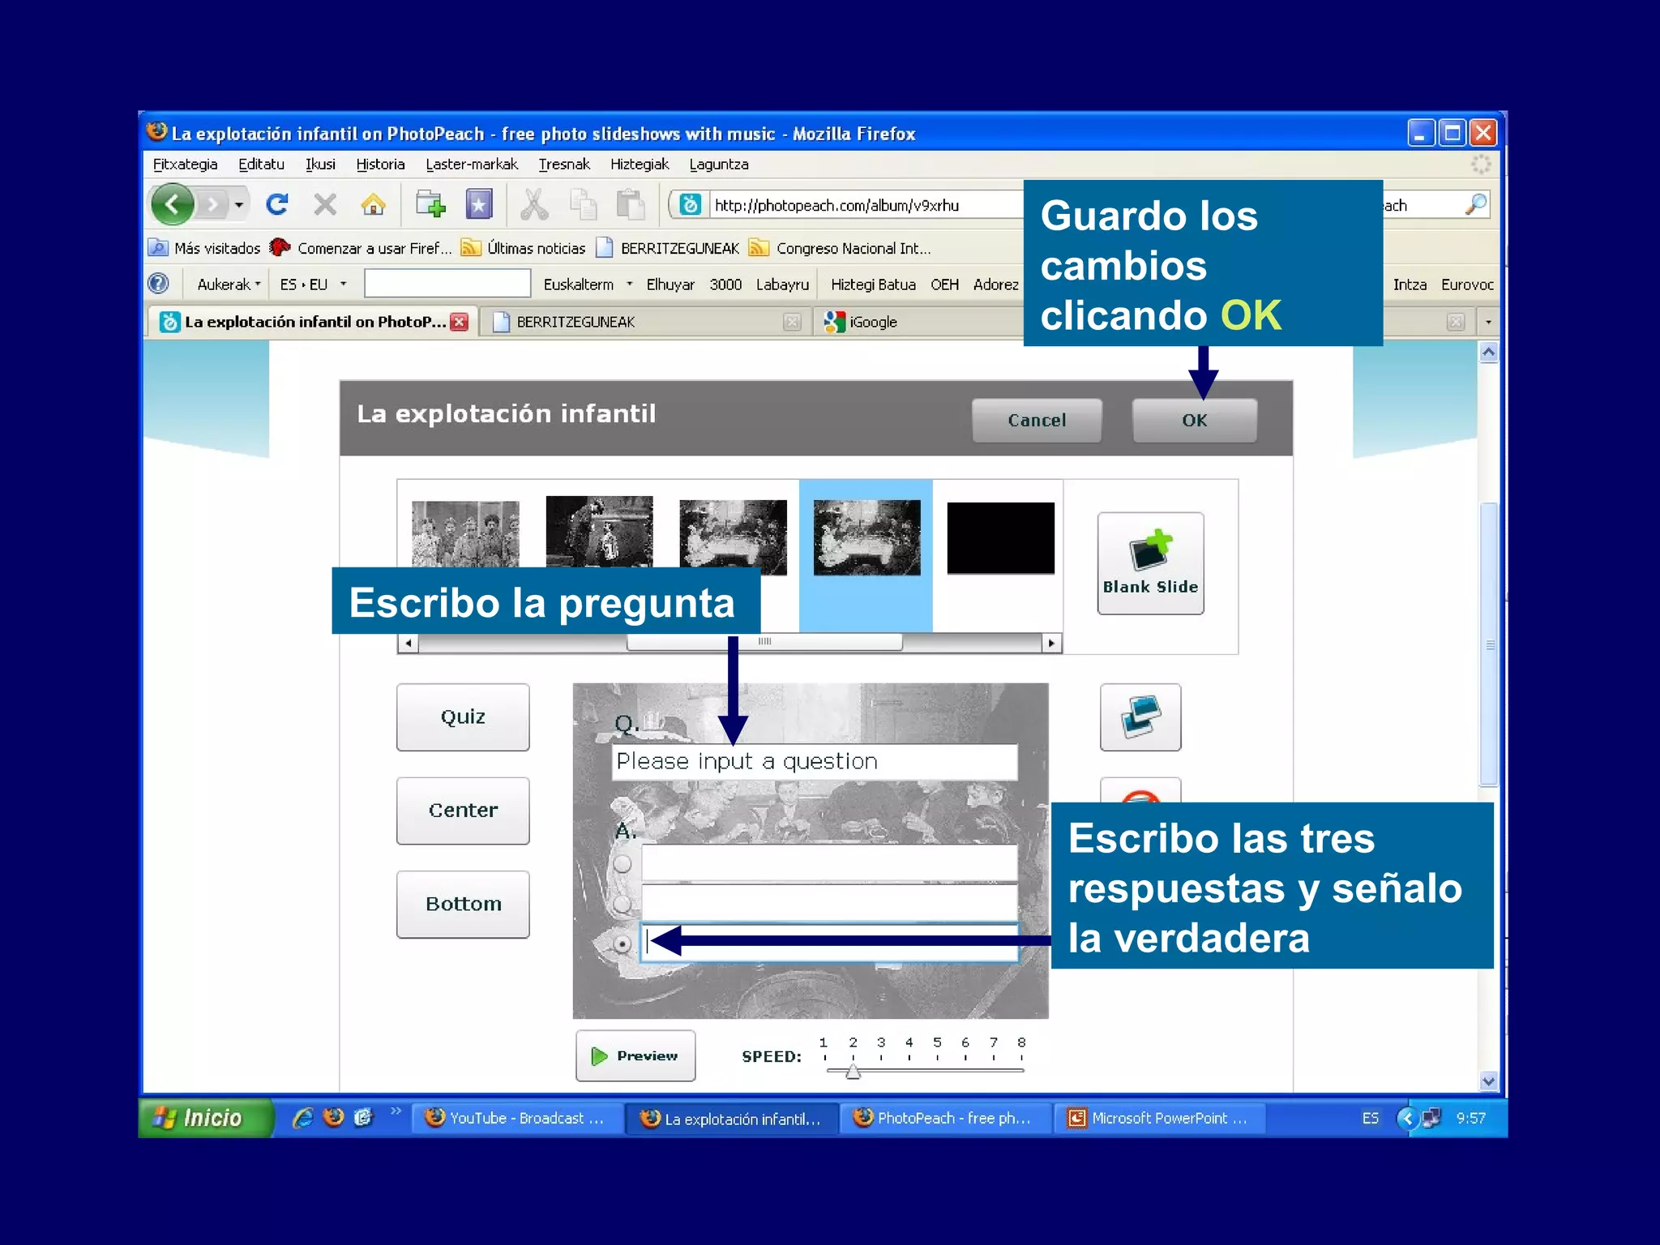
Task: Select the first answer radio button
Action: 622,864
